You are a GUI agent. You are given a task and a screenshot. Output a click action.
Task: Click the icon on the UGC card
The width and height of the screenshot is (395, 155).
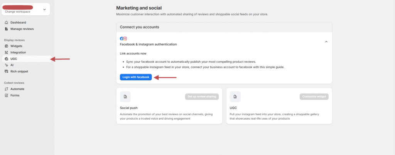(x=235, y=97)
